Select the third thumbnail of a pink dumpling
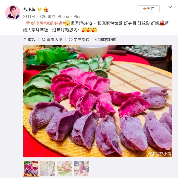The height and width of the screenshot is (178, 178). coord(65,168)
